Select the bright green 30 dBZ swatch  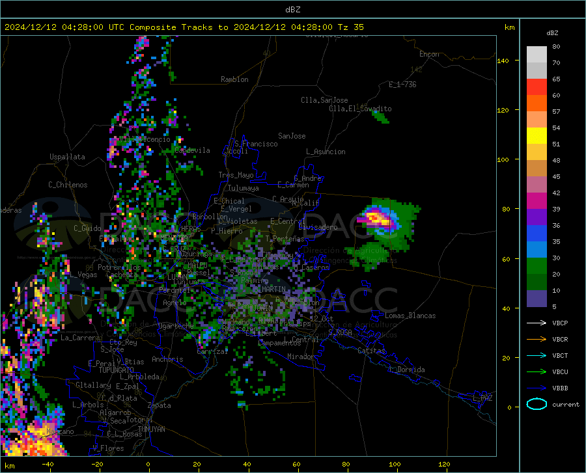[537, 266]
